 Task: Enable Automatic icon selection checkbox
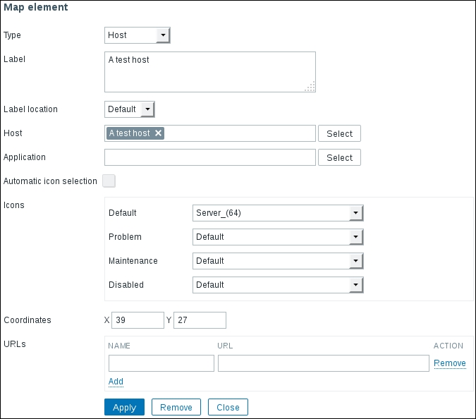[109, 181]
